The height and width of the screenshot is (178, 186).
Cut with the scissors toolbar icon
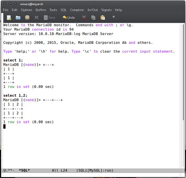pos(84,18)
